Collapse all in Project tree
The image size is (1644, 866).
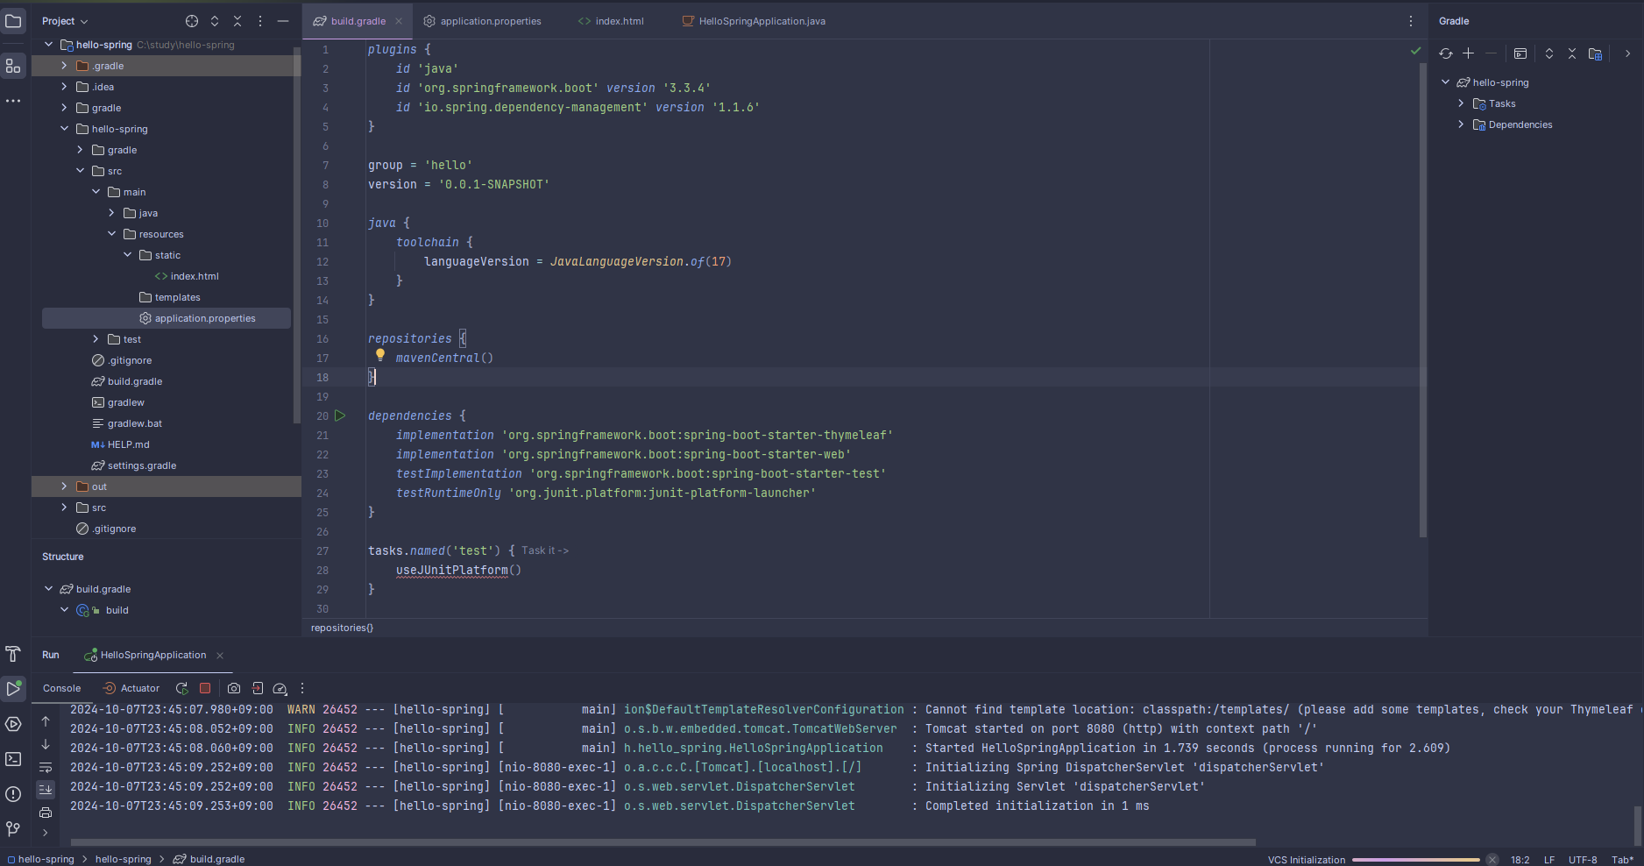pyautogui.click(x=237, y=21)
